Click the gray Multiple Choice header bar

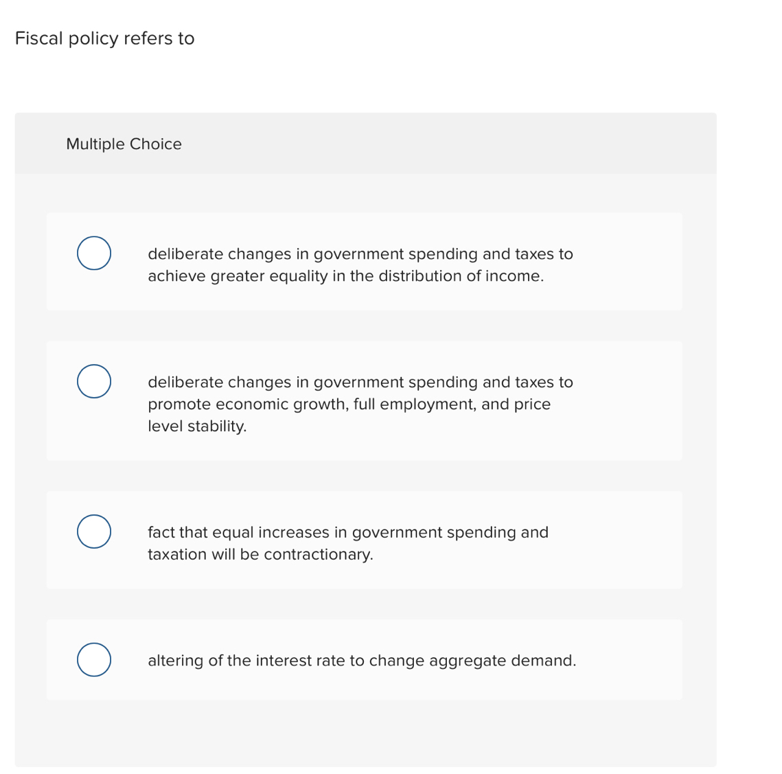(x=446, y=144)
